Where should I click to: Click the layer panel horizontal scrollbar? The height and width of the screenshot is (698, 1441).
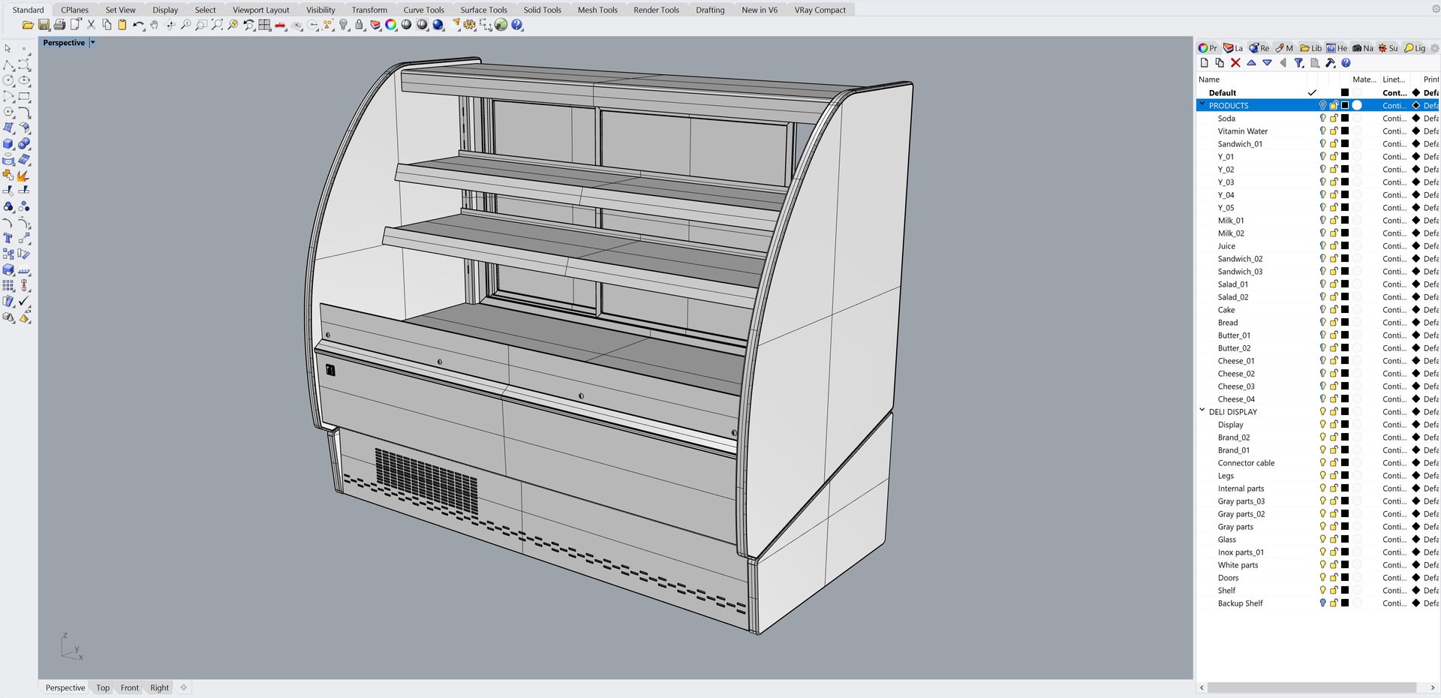pyautogui.click(x=1311, y=687)
